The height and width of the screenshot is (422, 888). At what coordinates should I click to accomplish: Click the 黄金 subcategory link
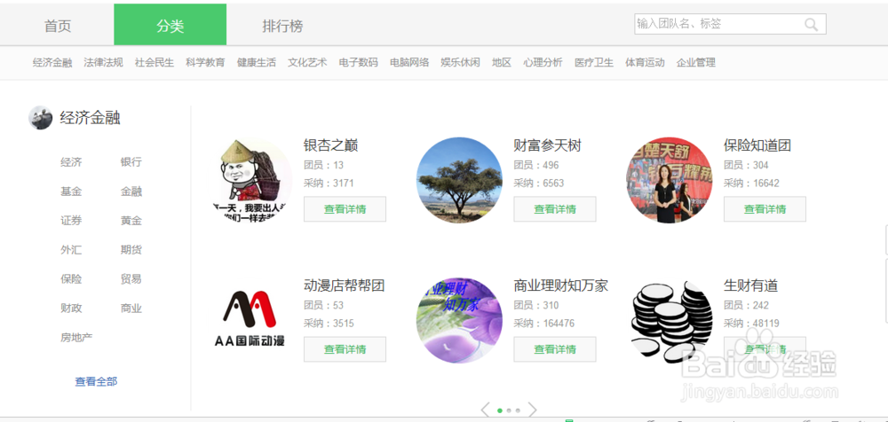click(131, 221)
